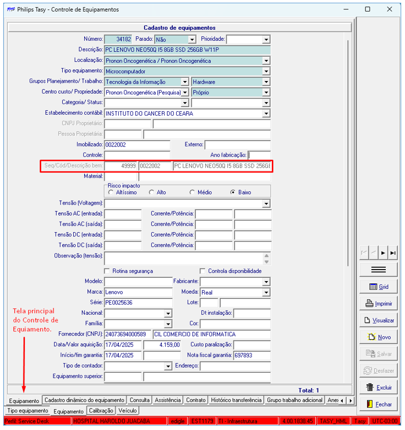Open the Prioridade dropdown
Image resolution: width=405 pixels, height=430 pixels.
[266, 40]
